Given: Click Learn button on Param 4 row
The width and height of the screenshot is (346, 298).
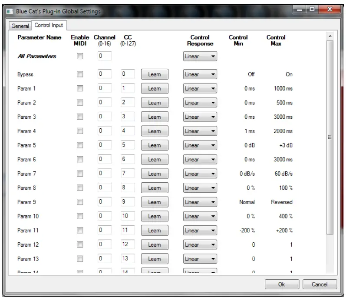Looking at the screenshot, I should click(155, 131).
